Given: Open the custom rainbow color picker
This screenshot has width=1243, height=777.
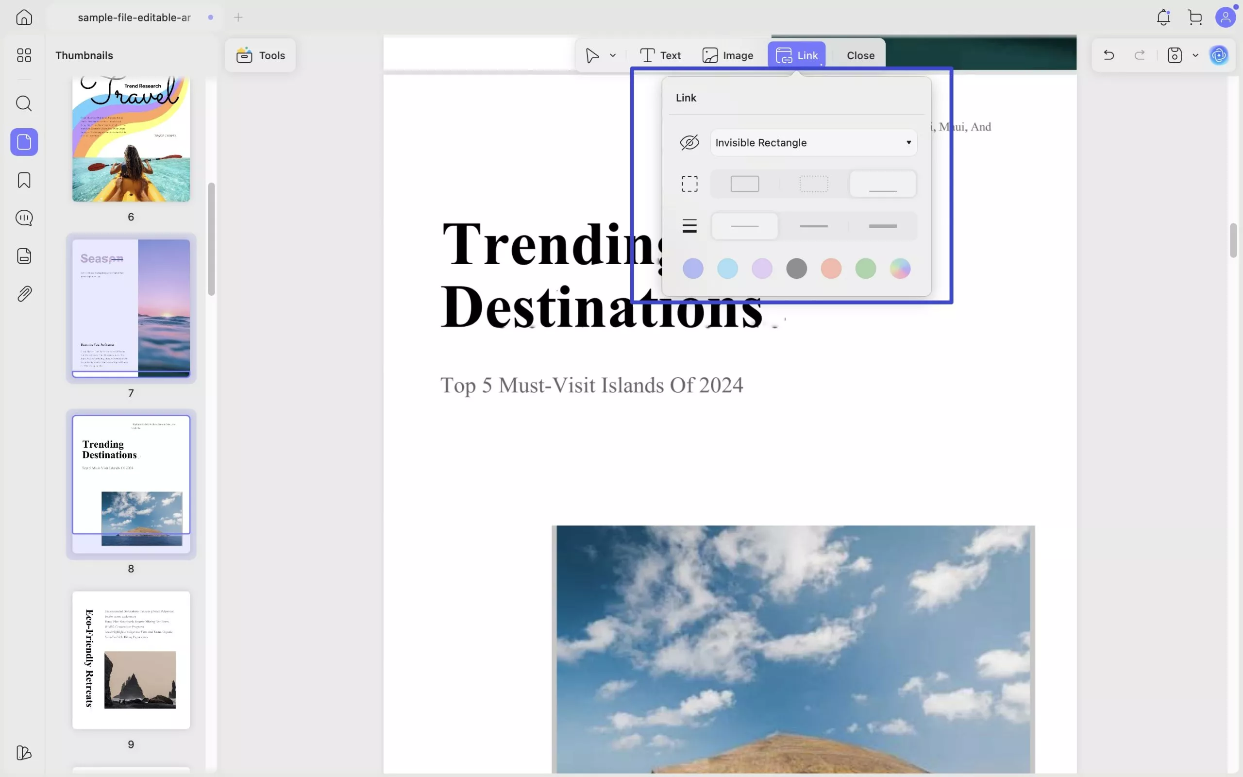Looking at the screenshot, I should click(x=900, y=268).
